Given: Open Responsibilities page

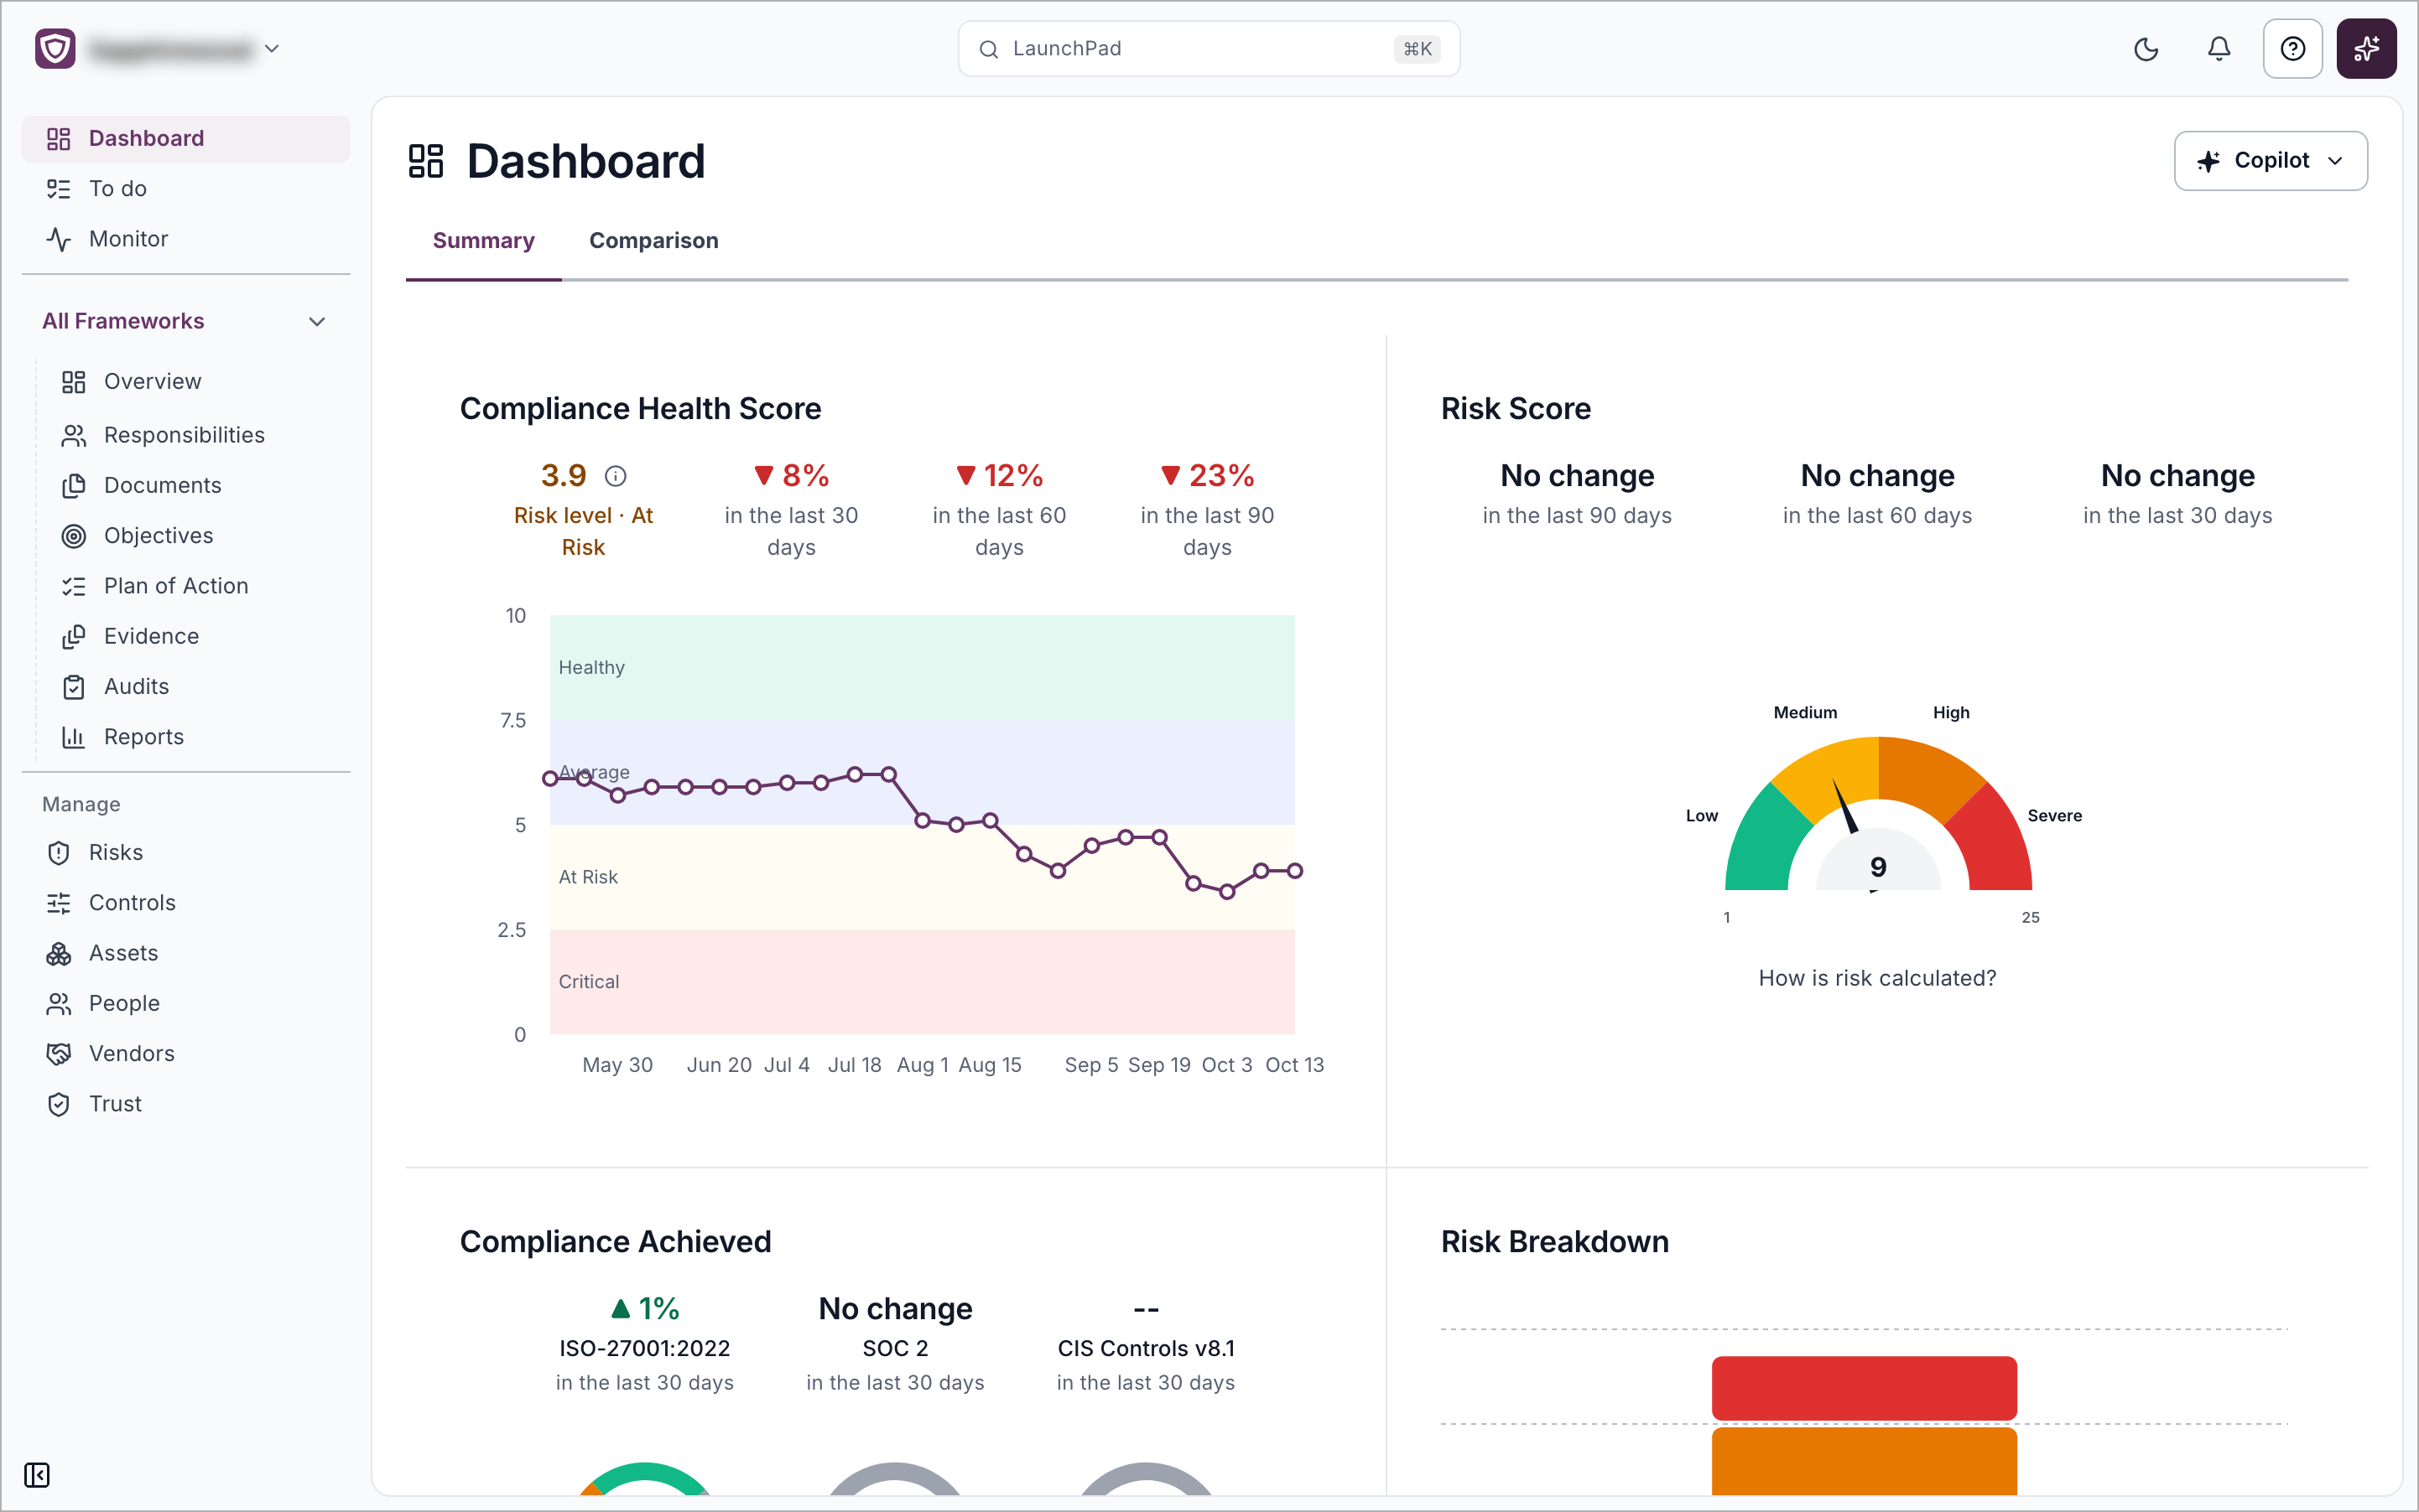Looking at the screenshot, I should click(196, 435).
